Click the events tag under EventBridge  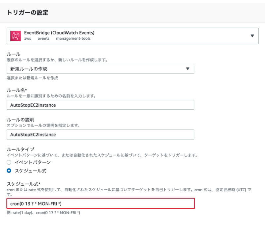point(43,38)
